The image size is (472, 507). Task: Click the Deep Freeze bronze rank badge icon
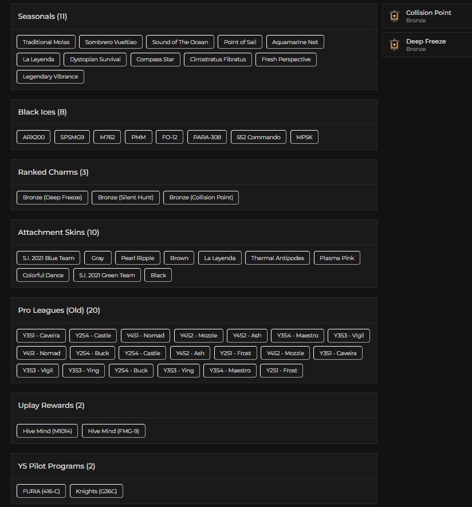[394, 45]
